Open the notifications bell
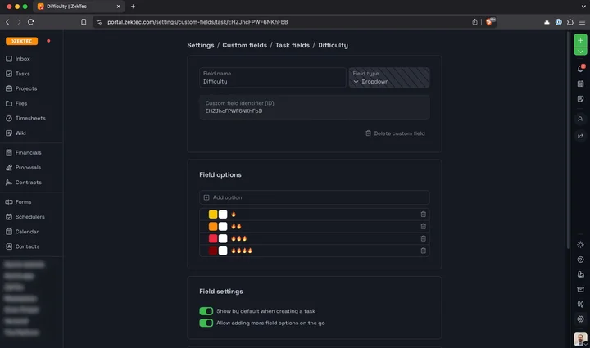The width and height of the screenshot is (590, 348). (x=581, y=69)
